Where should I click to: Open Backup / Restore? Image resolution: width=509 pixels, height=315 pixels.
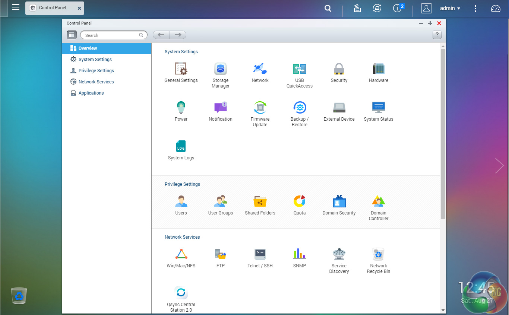pyautogui.click(x=299, y=108)
